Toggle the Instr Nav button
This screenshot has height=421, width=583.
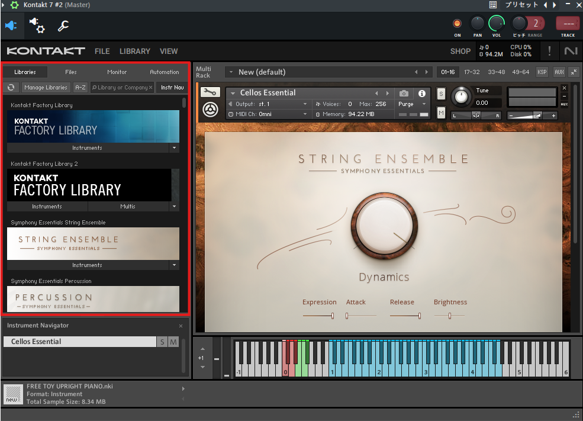coord(172,88)
